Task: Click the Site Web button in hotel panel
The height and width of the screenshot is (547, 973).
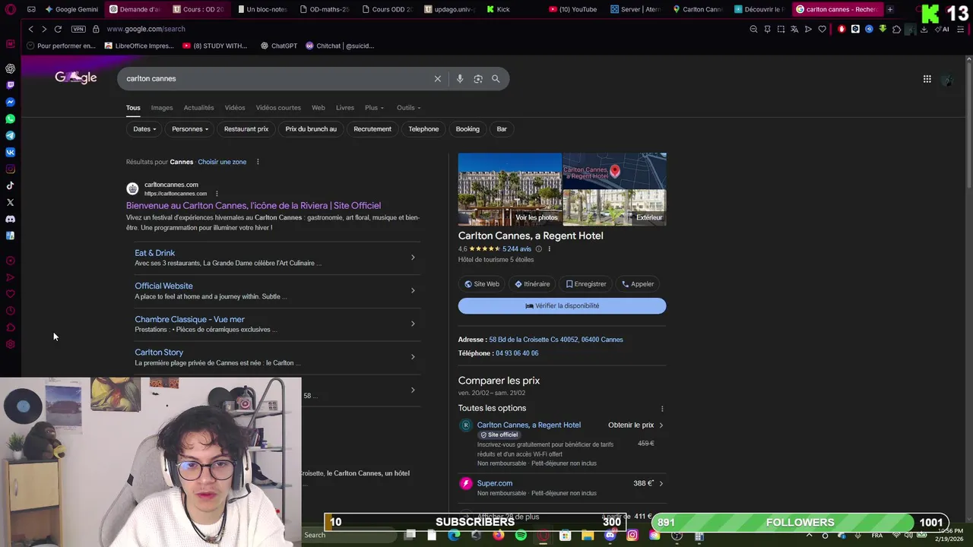Action: click(x=482, y=284)
